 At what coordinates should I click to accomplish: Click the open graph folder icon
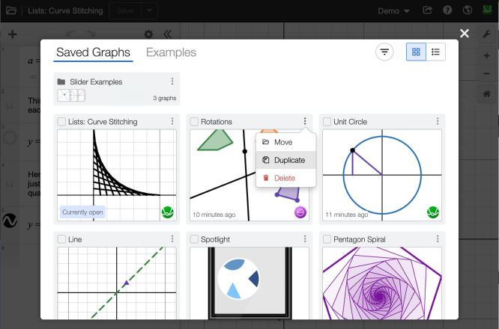[x=10, y=11]
